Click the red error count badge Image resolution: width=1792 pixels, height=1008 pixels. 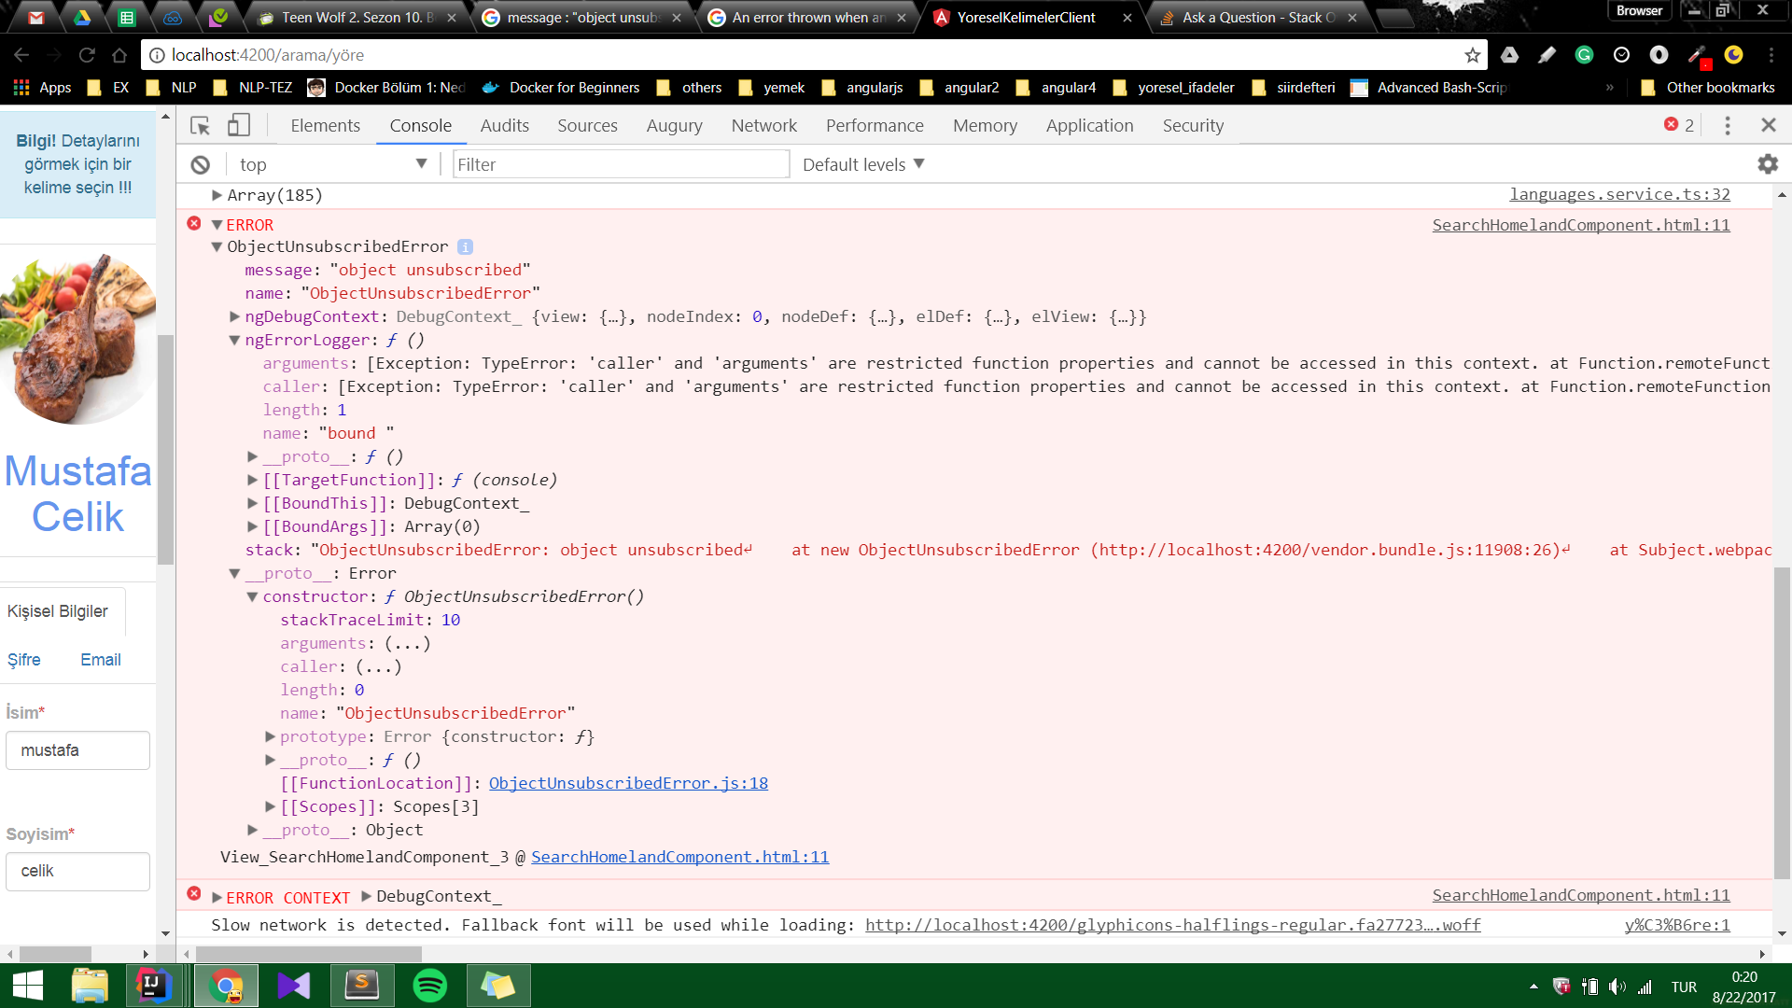point(1678,125)
